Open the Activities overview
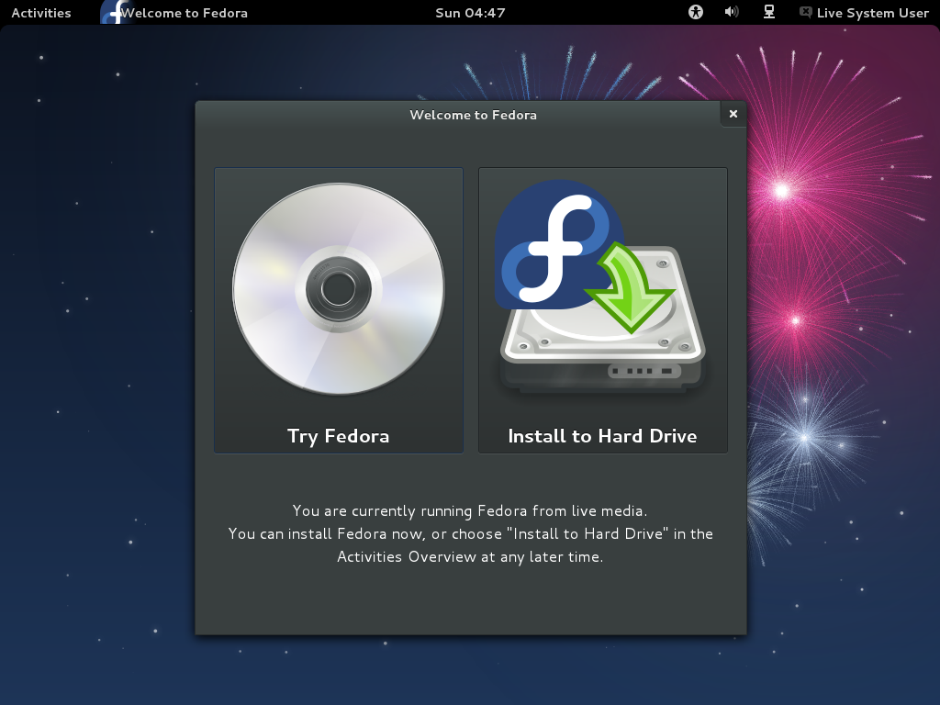The width and height of the screenshot is (940, 705). 40,13
